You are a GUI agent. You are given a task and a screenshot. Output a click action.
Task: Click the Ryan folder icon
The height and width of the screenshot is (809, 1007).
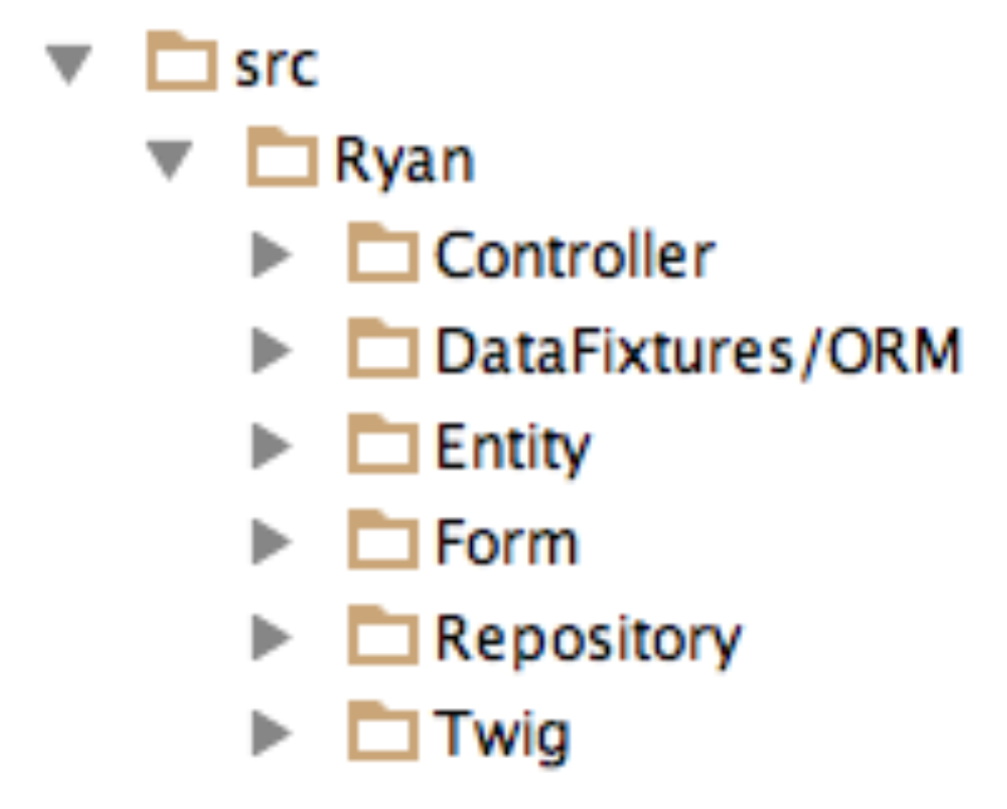tap(282, 159)
